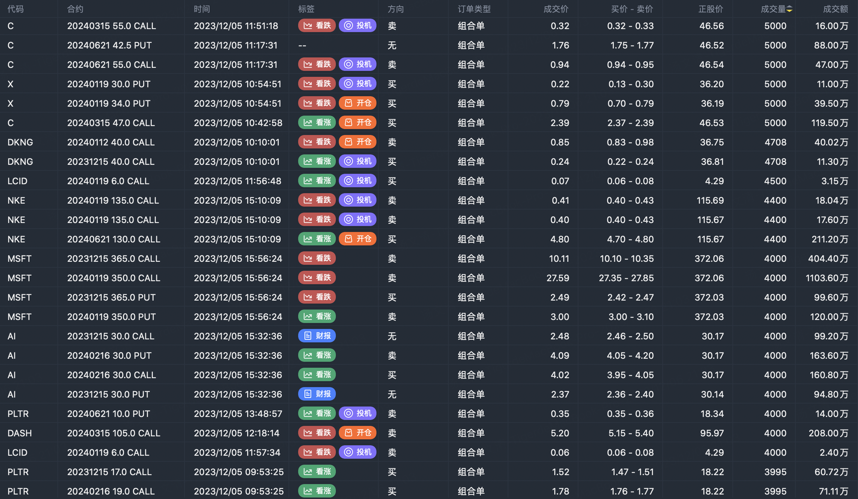Click 看跌 tag on MSFT 20231215 365.0 PUT row
This screenshot has height=499, width=858.
coord(317,297)
